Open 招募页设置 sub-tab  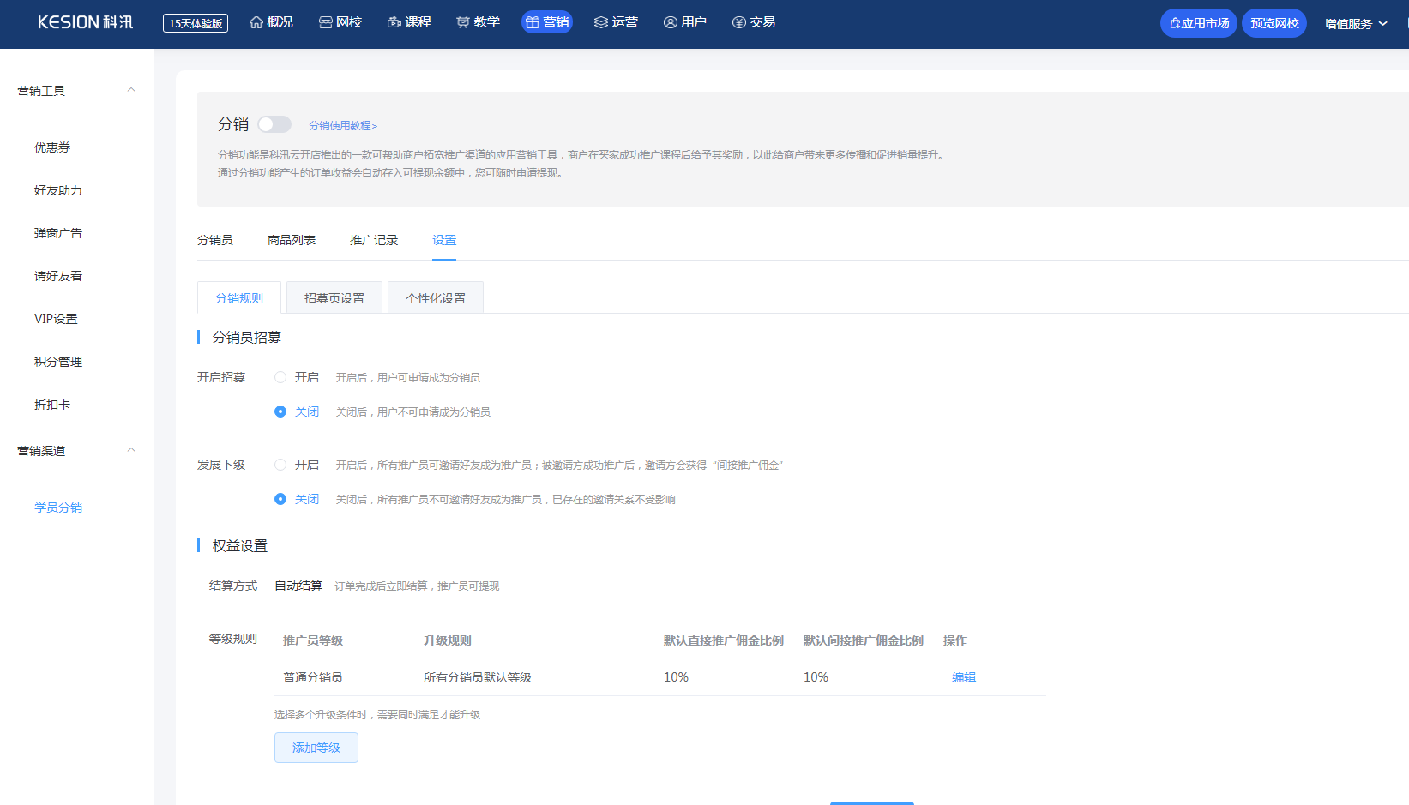334,298
